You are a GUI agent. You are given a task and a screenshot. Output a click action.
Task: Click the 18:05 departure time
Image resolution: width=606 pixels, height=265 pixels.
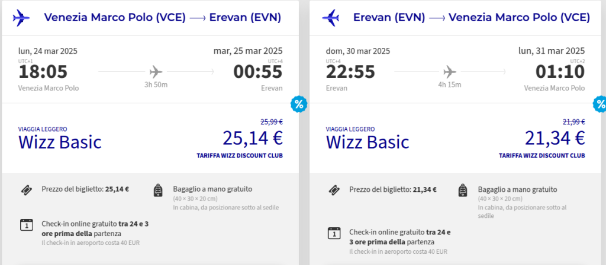click(x=43, y=72)
